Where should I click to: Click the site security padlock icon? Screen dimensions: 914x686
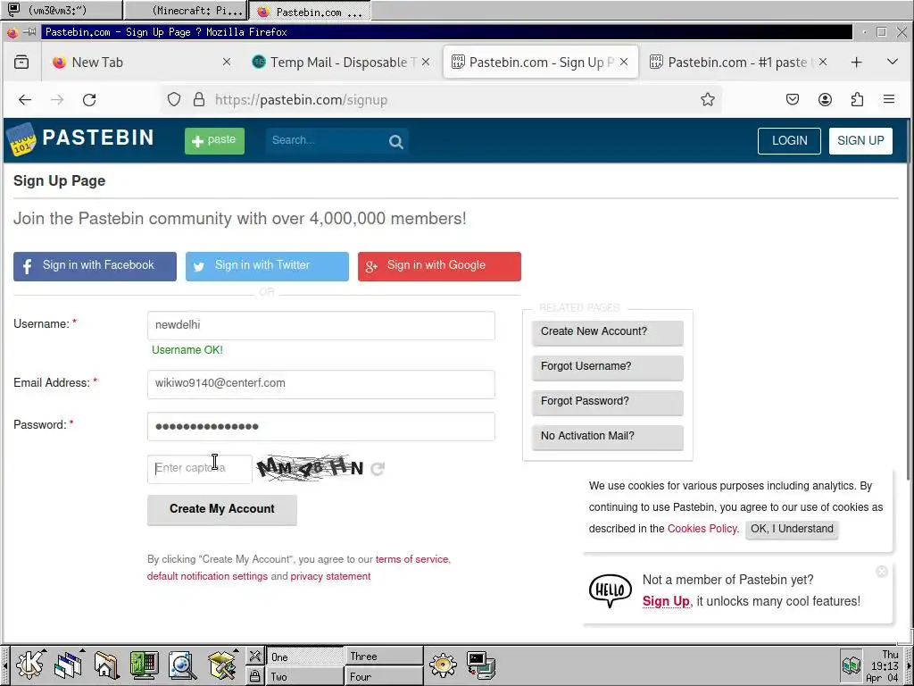pos(199,100)
